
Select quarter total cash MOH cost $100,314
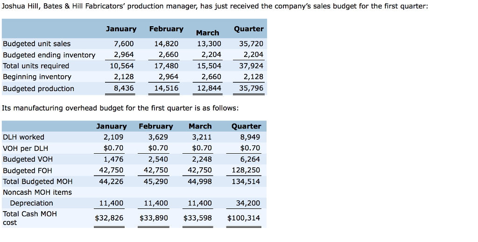244,218
